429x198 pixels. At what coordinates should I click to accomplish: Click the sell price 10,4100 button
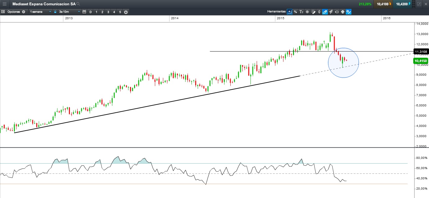pos(383,4)
